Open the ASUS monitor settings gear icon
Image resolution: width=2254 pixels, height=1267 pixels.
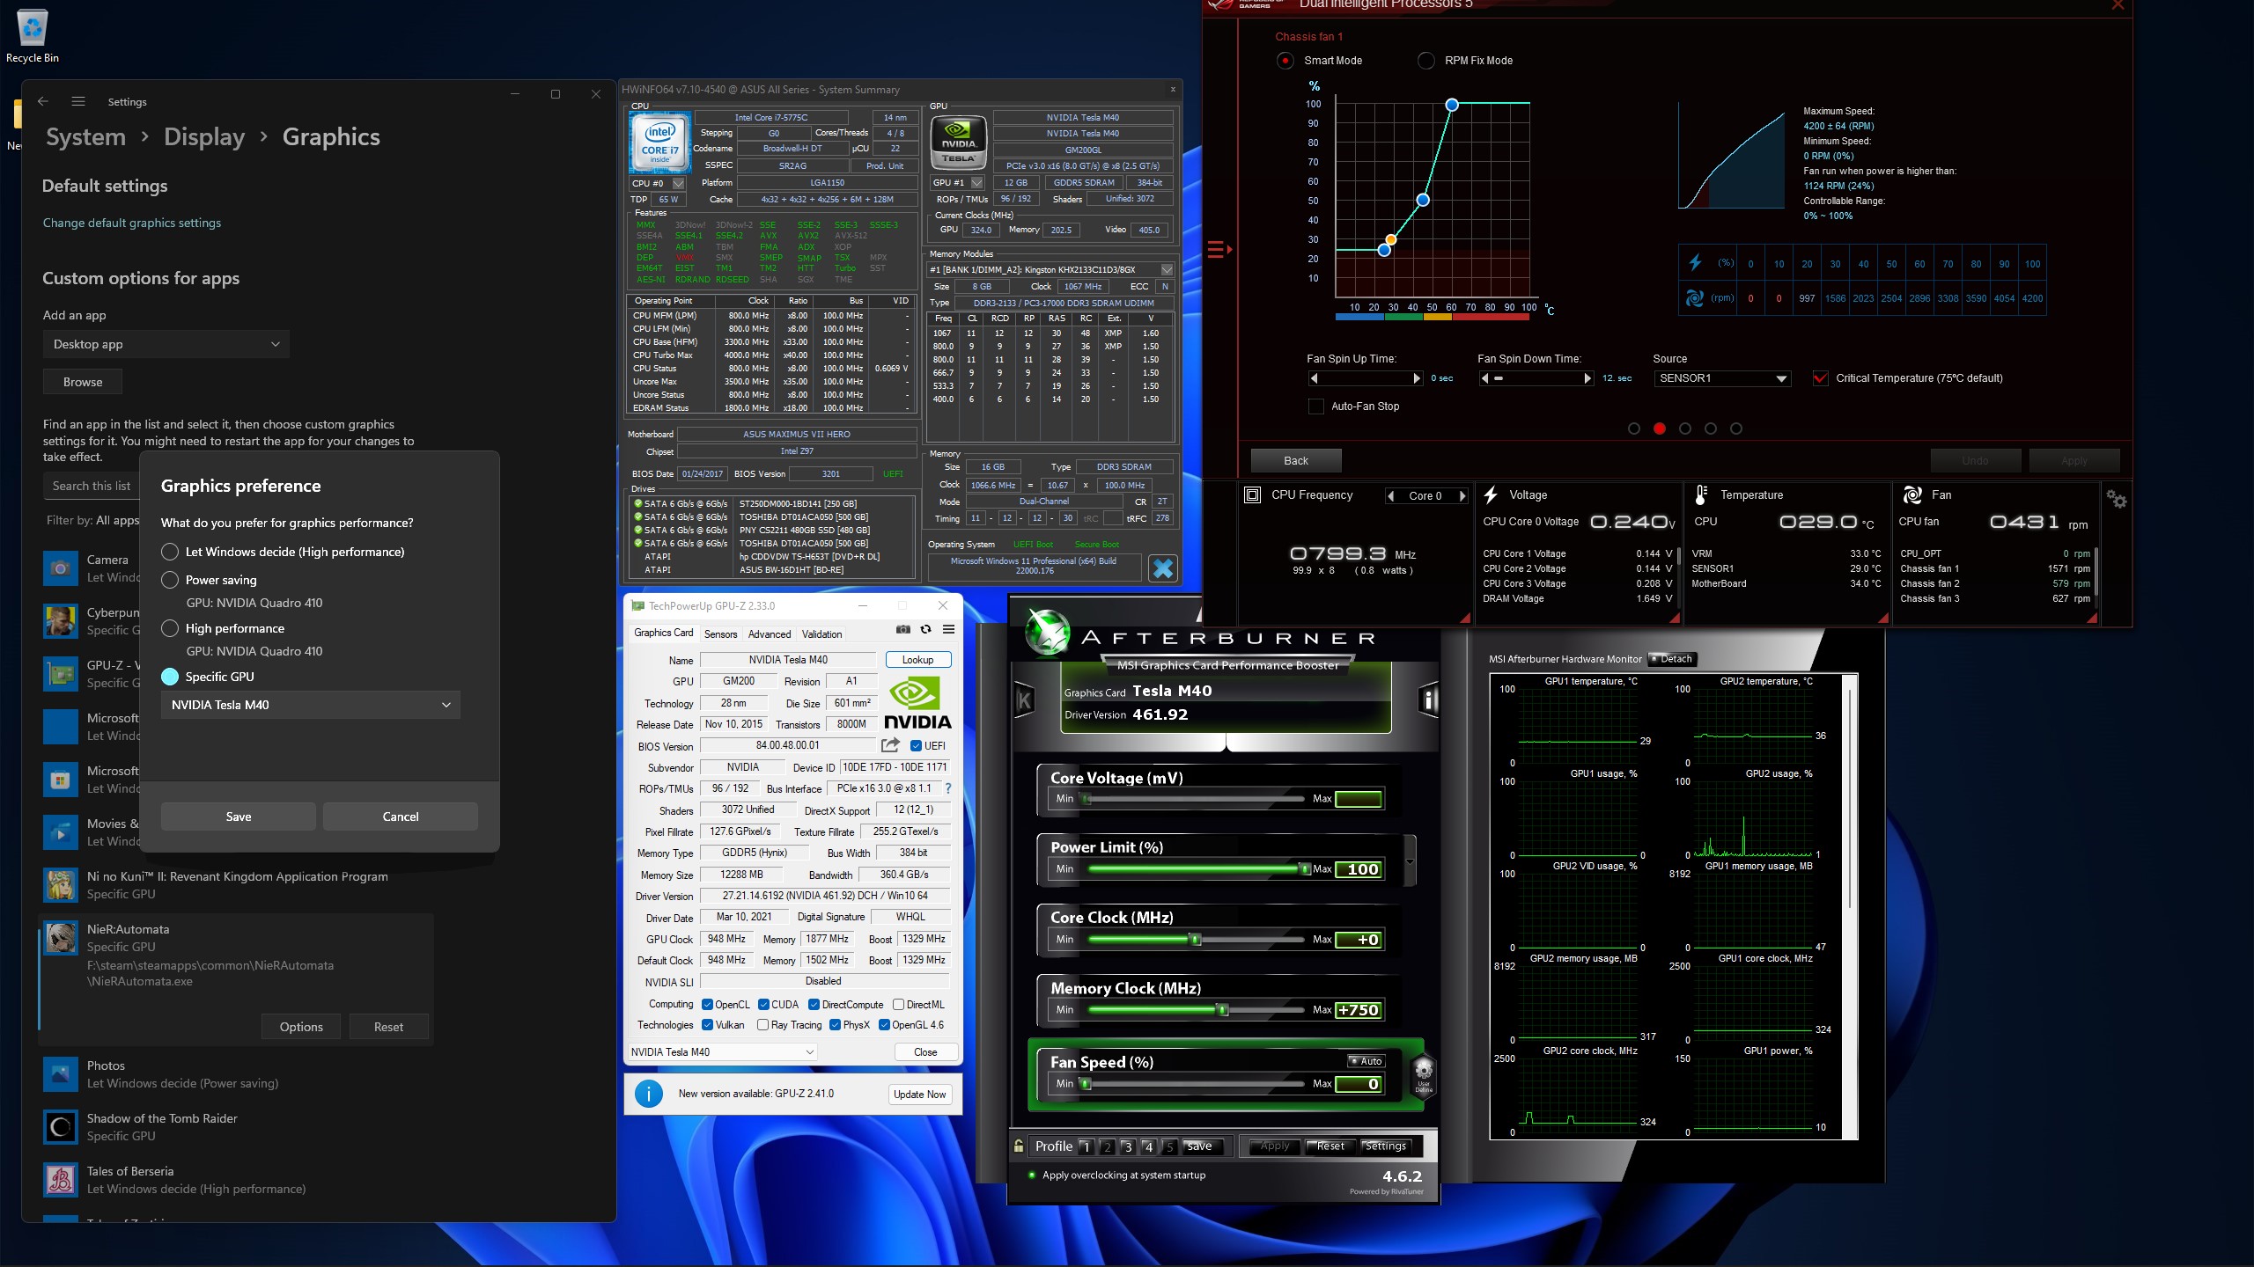(2116, 499)
